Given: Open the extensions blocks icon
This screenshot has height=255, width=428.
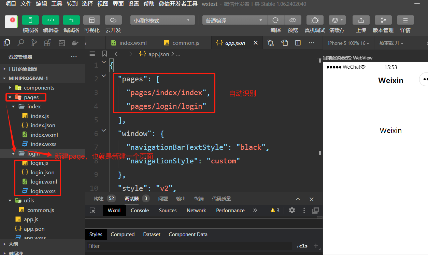Looking at the screenshot, I should (48, 43).
